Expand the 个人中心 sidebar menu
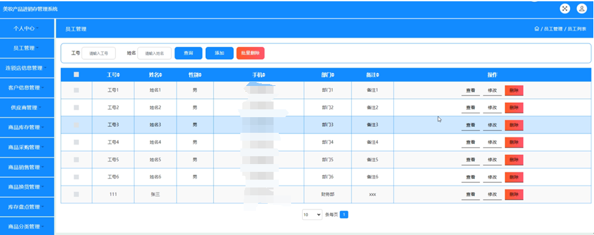This screenshot has width=594, height=235. pyautogui.click(x=27, y=29)
